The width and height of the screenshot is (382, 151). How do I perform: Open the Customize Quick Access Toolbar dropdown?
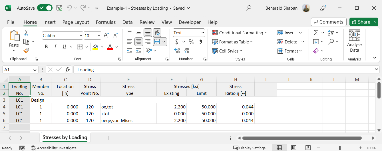(96, 8)
